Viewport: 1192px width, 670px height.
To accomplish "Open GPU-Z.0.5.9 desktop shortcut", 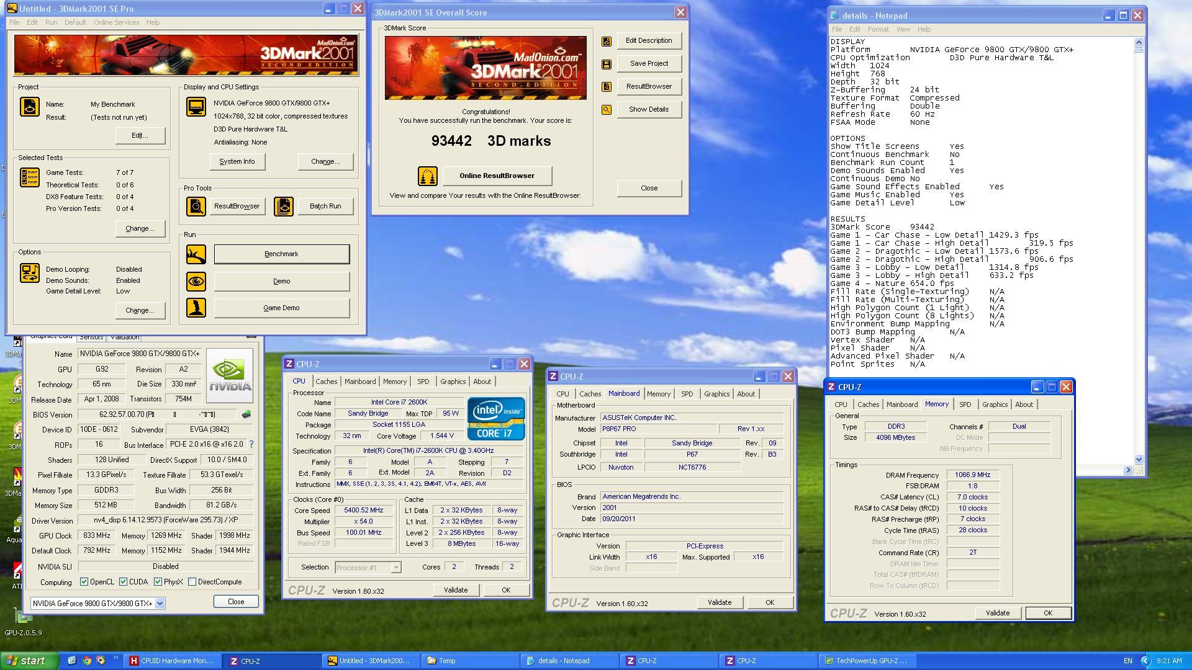I will (x=23, y=621).
